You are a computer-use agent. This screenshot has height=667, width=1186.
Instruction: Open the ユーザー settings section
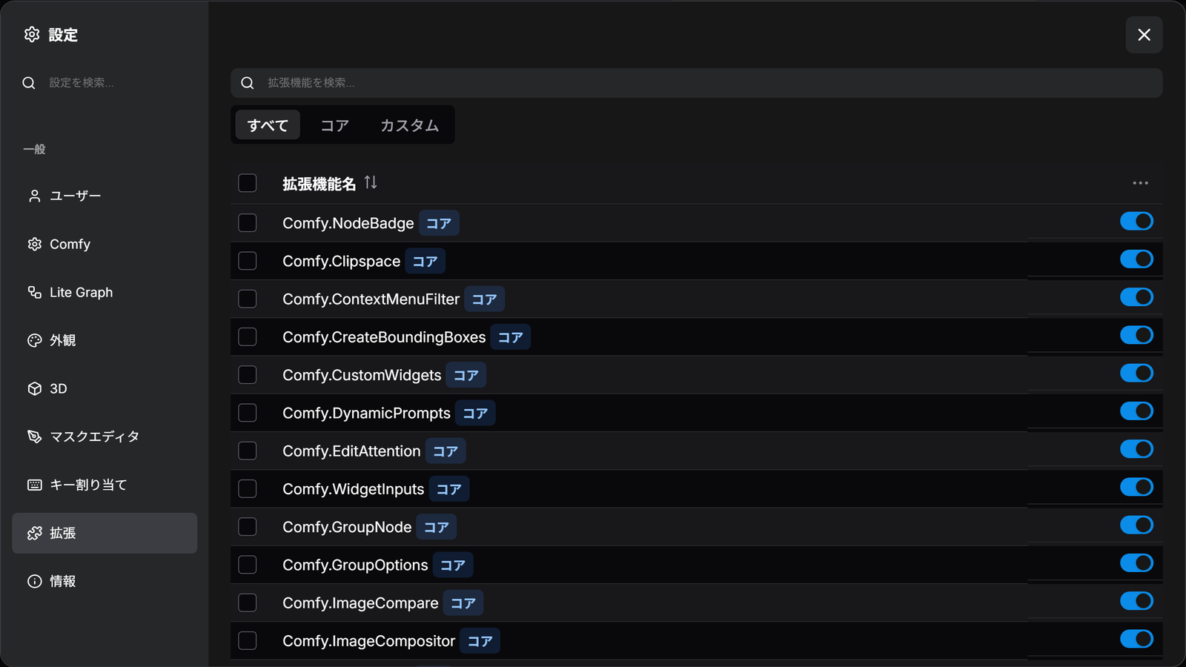click(x=105, y=196)
